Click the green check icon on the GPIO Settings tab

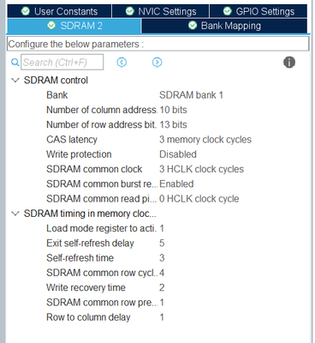tap(228, 11)
